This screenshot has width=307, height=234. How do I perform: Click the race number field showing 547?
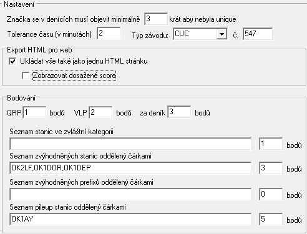[x=258, y=34]
